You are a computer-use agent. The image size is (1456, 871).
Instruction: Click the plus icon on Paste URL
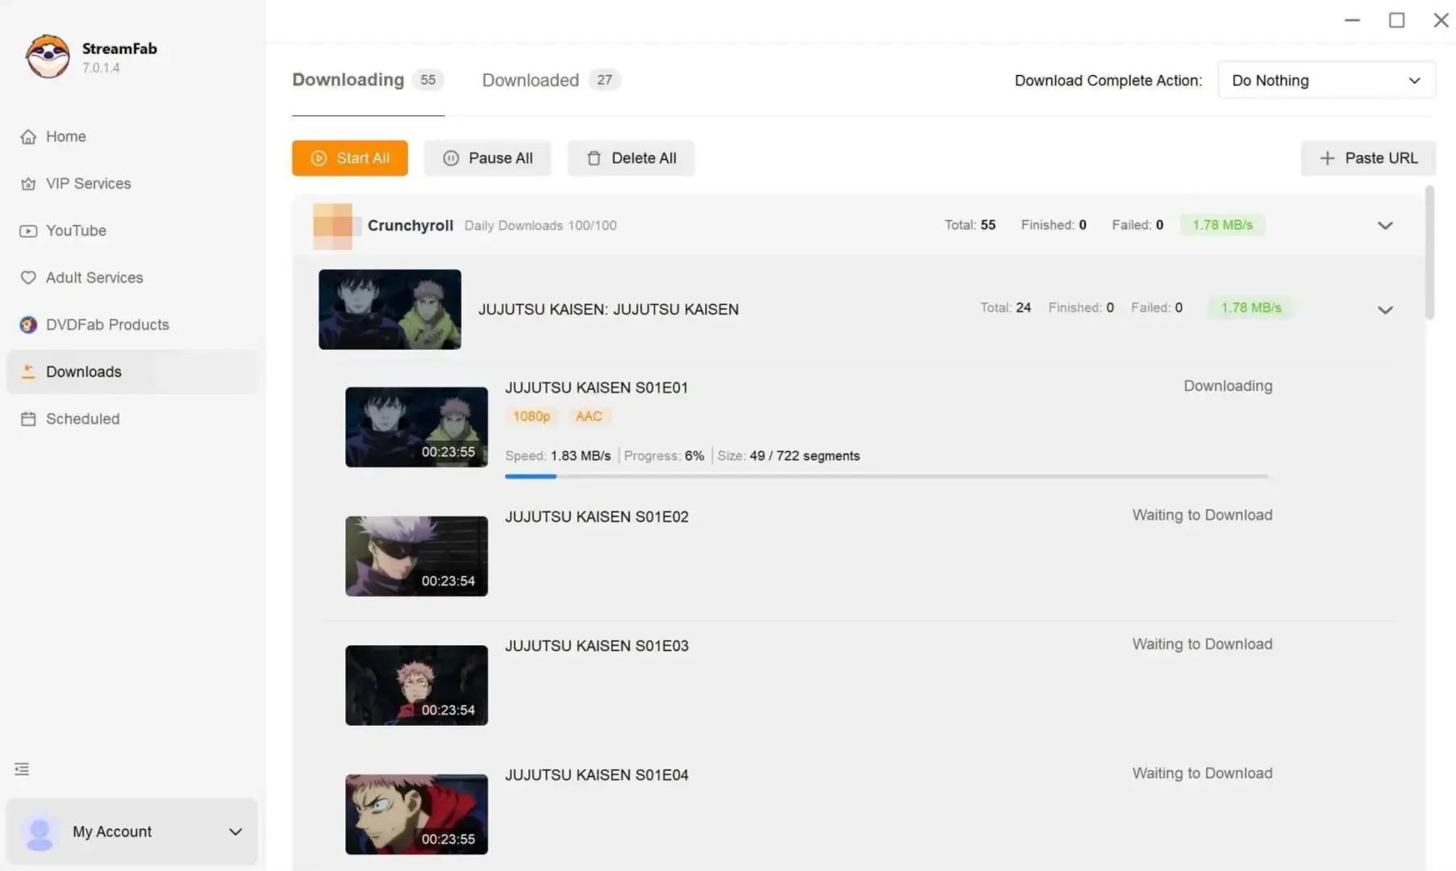tap(1327, 158)
